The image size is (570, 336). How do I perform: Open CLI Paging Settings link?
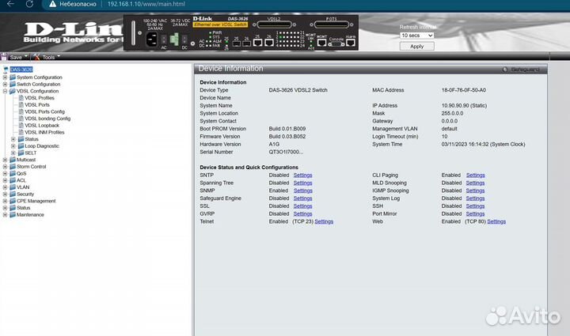[476, 176]
